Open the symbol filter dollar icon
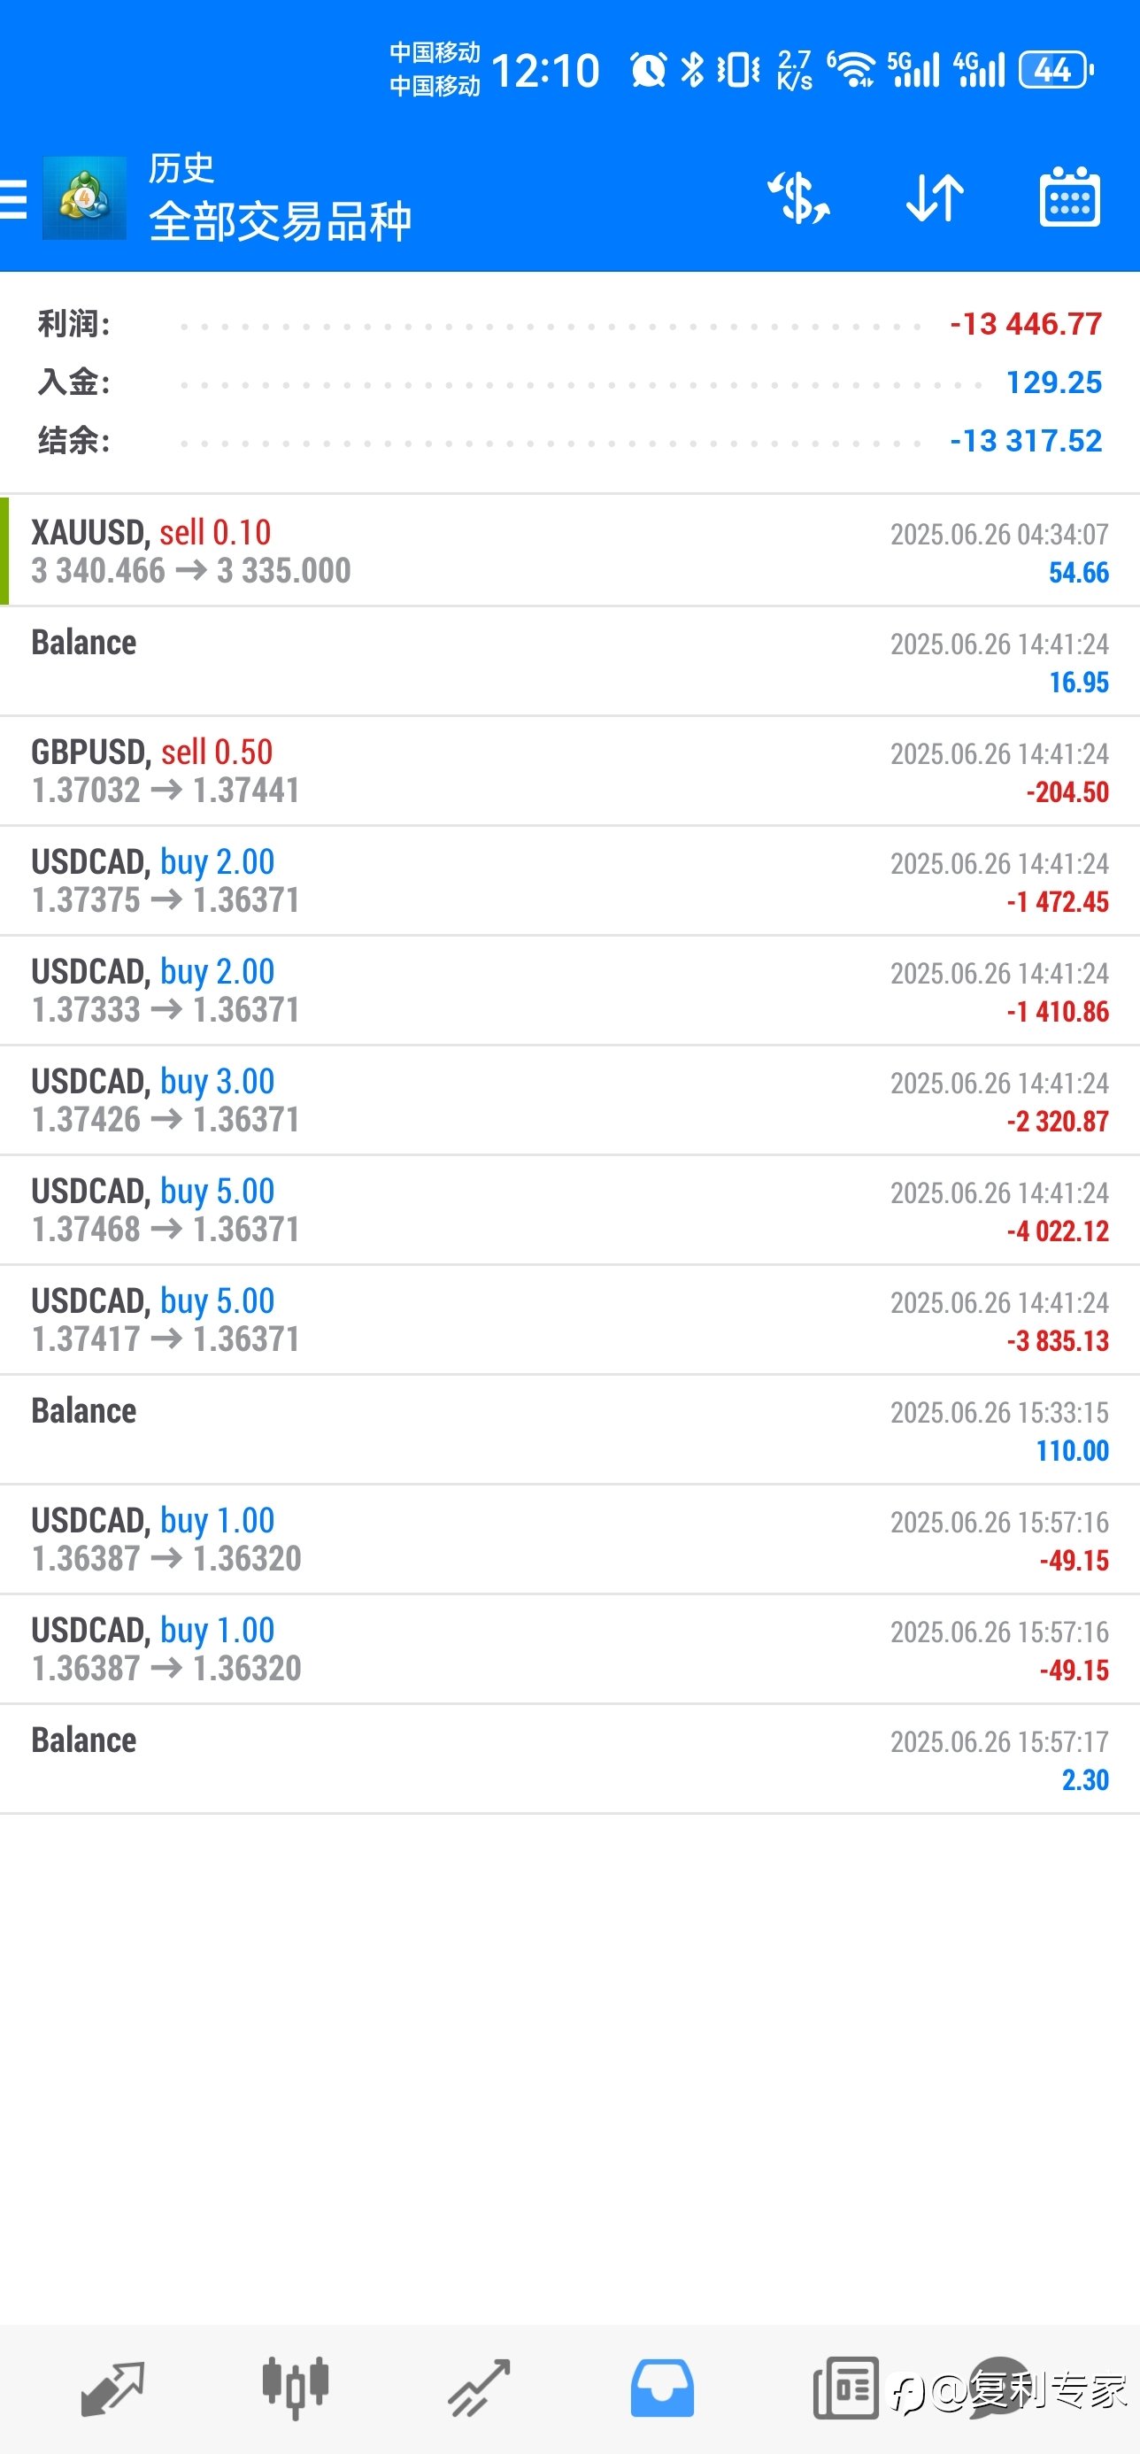 click(798, 198)
